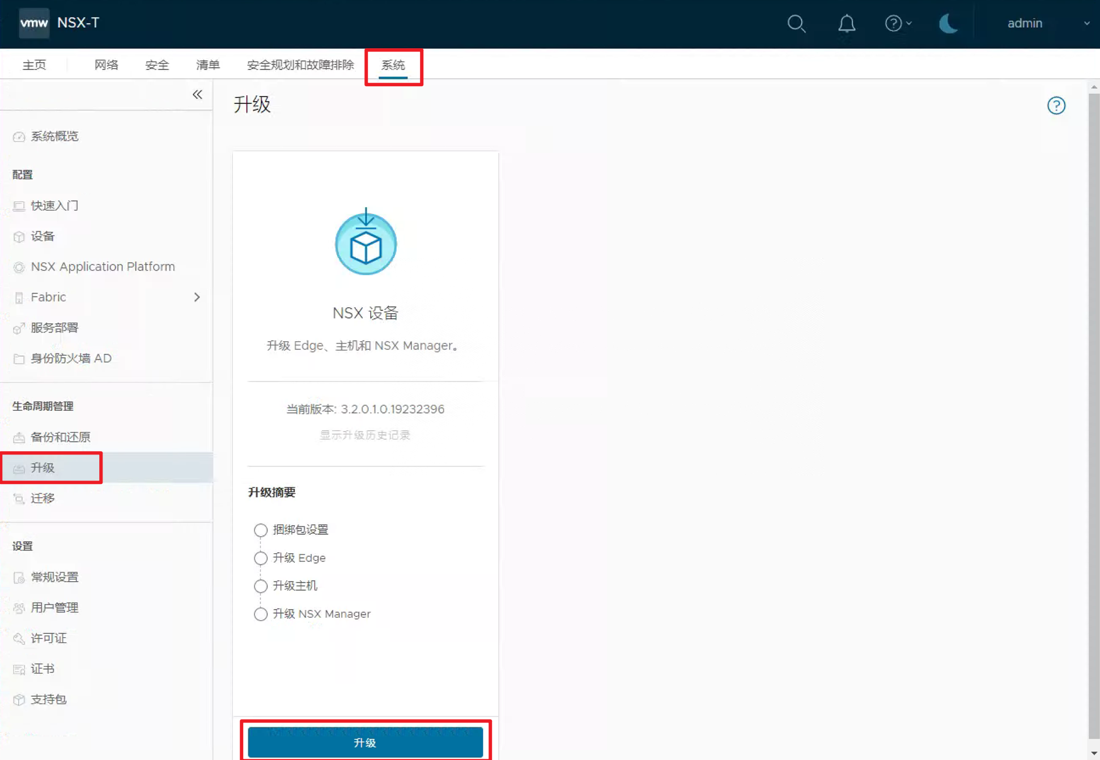Open the notifications bell
This screenshot has height=760, width=1100.
click(x=847, y=23)
